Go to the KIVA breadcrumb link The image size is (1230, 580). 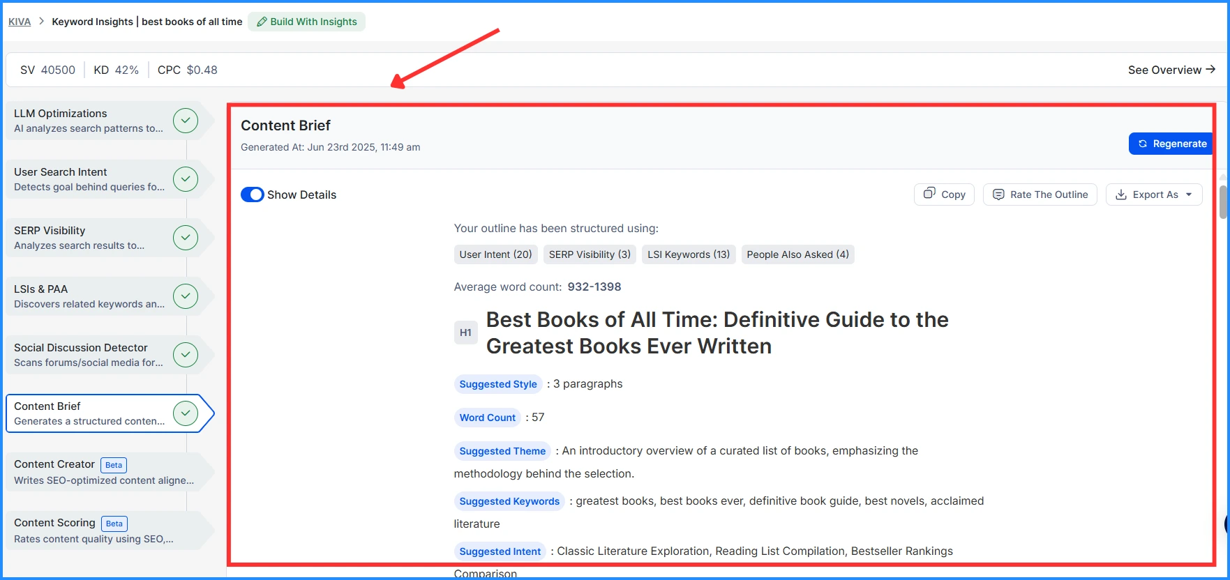coord(20,22)
